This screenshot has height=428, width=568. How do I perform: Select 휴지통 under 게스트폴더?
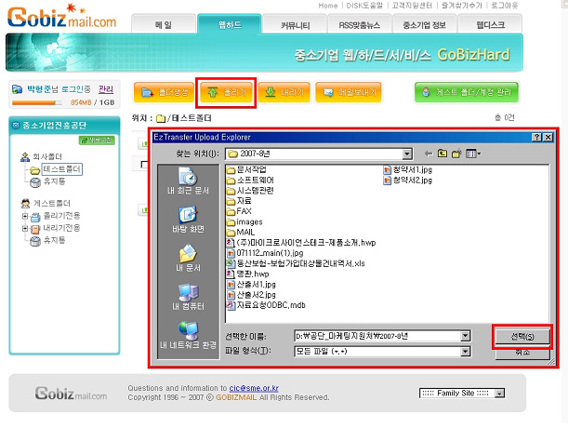pyautogui.click(x=54, y=240)
